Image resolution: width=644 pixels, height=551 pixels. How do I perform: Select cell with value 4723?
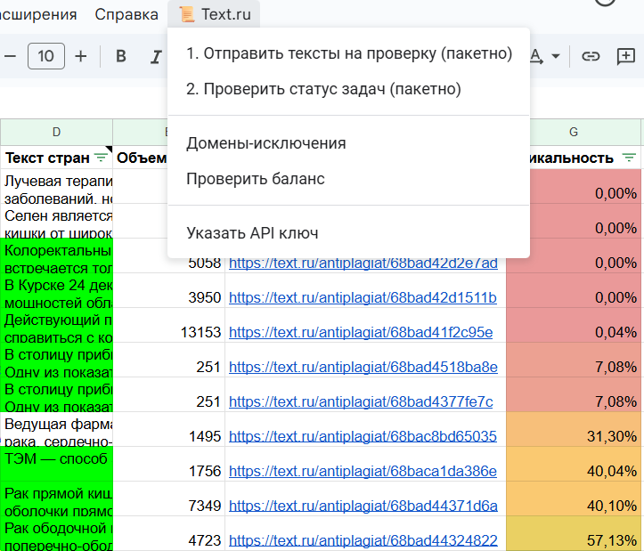[x=169, y=533]
